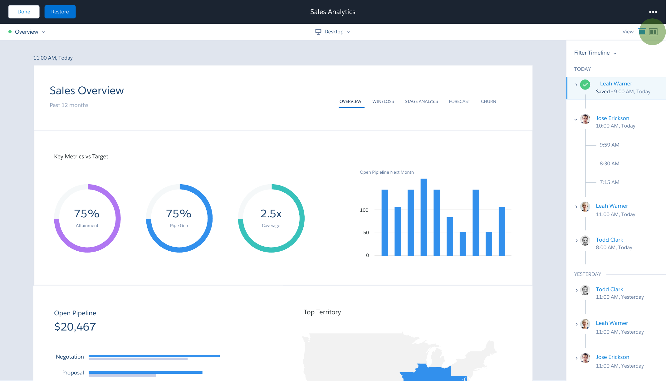
Task: Open Todd Clark 8:00 AM Today link
Action: 609,240
